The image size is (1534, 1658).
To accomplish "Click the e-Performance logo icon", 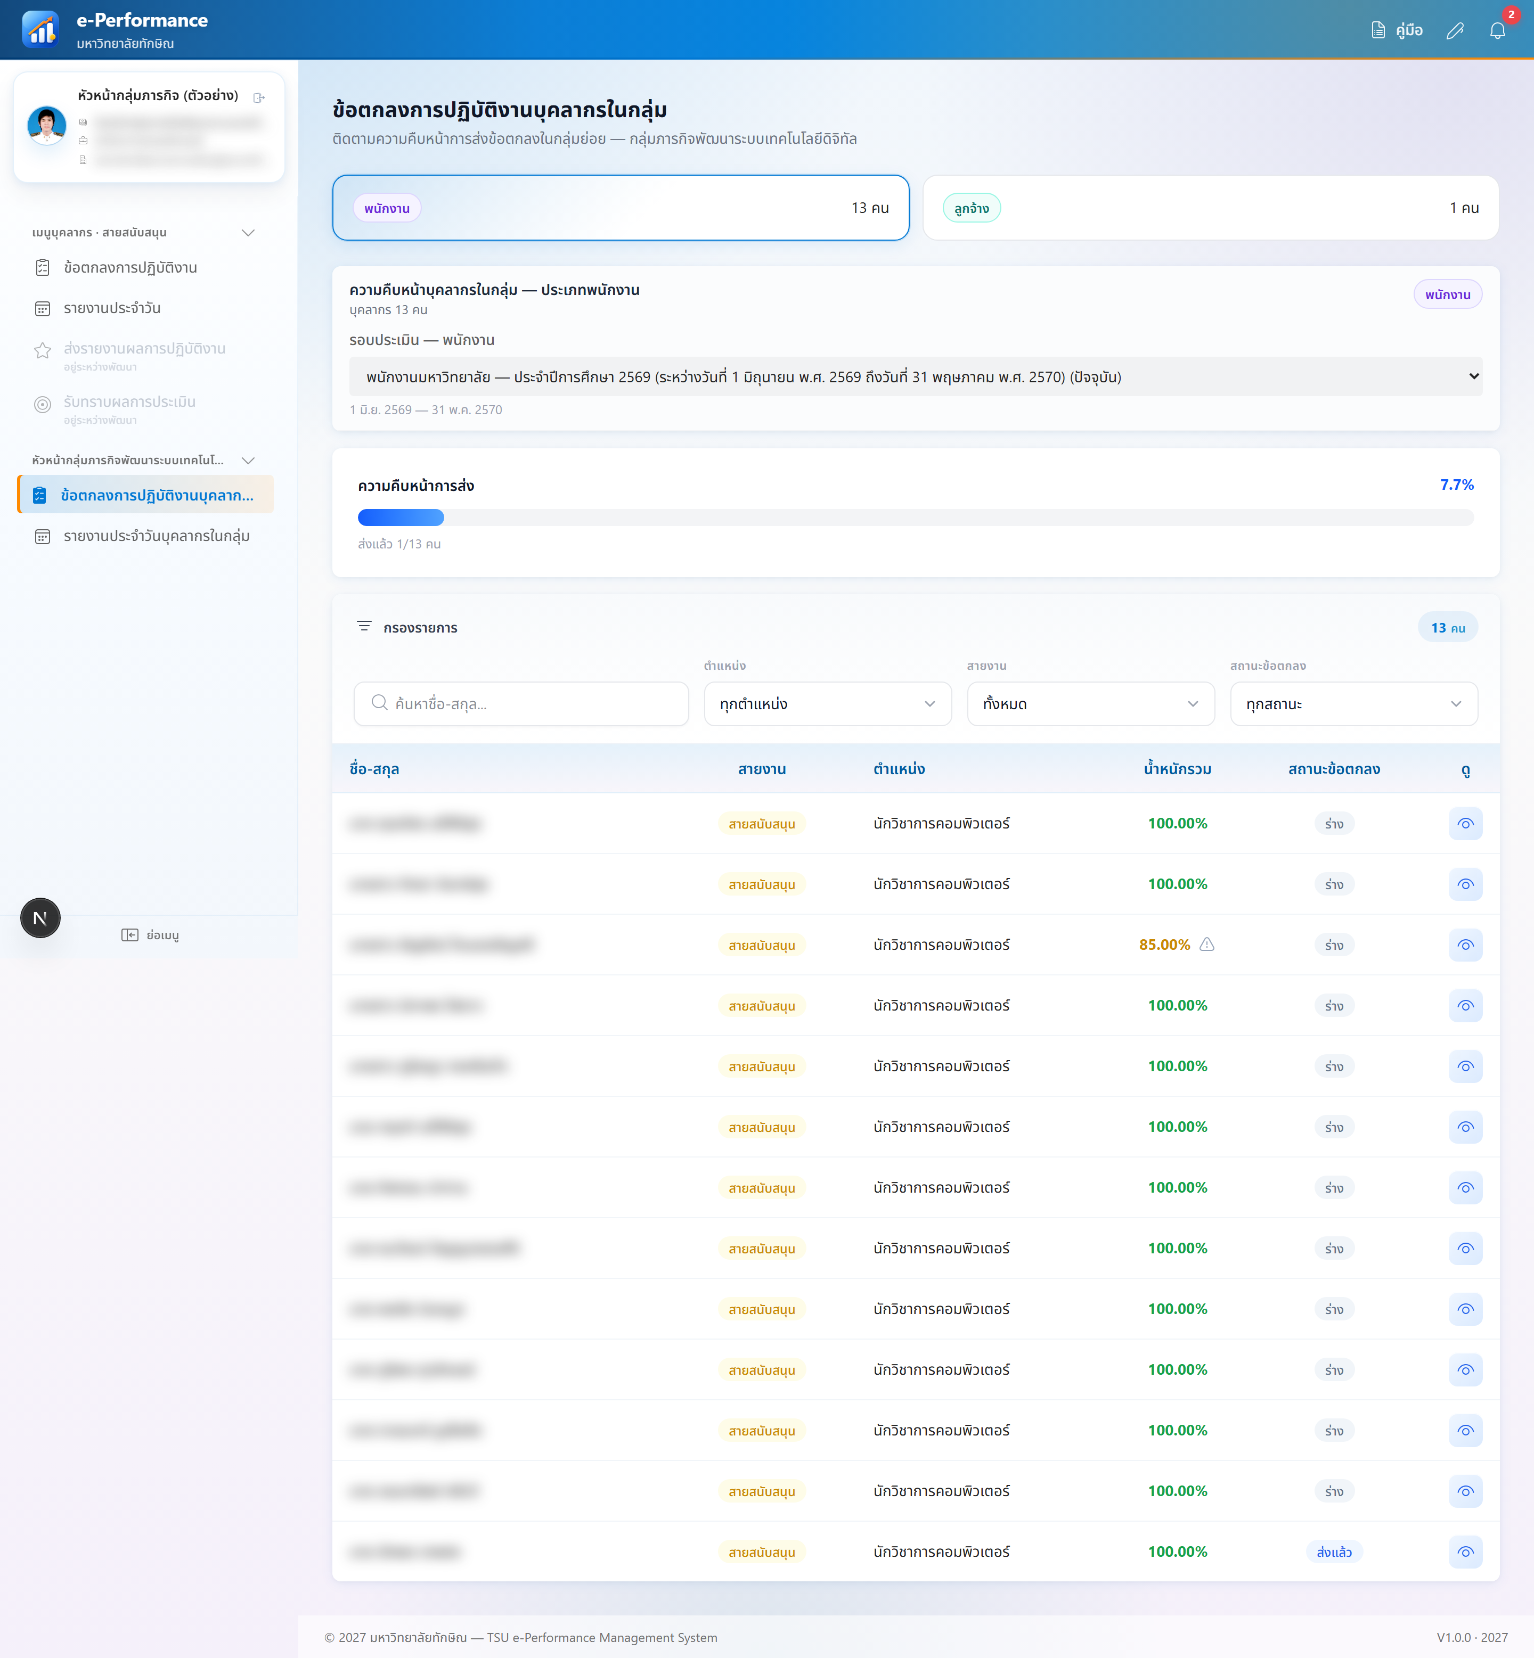I will click(40, 30).
